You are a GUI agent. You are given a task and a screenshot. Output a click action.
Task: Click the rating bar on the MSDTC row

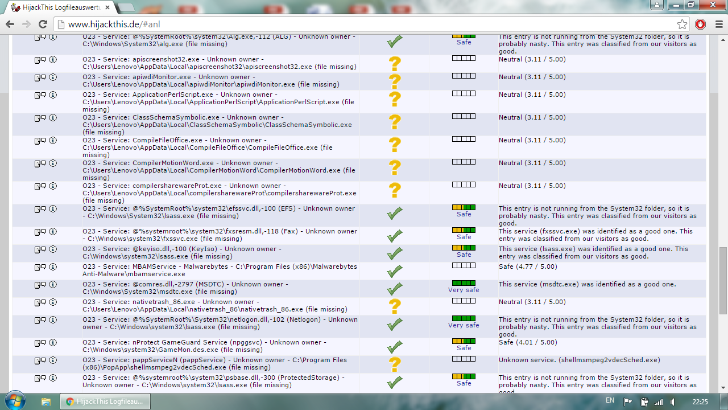click(464, 283)
